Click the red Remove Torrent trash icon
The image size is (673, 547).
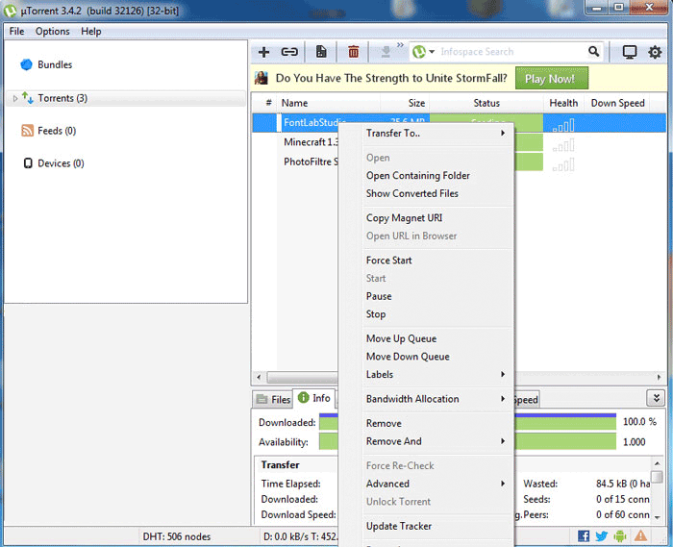[x=353, y=52]
